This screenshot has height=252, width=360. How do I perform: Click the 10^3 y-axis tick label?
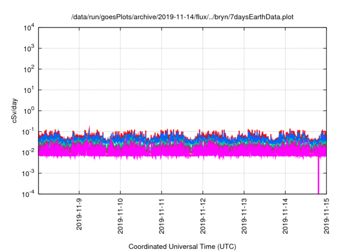(x=29, y=48)
